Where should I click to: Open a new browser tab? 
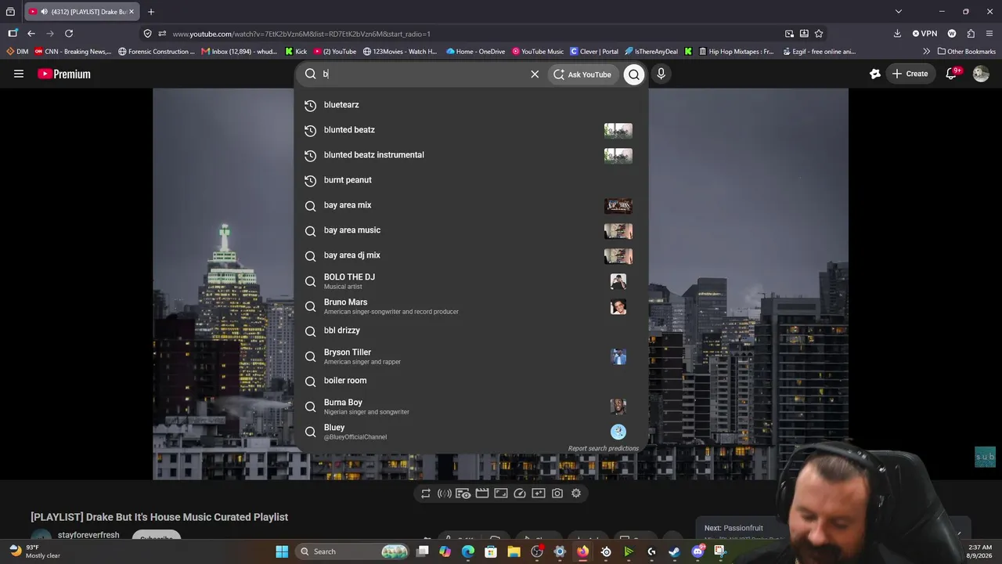(151, 12)
